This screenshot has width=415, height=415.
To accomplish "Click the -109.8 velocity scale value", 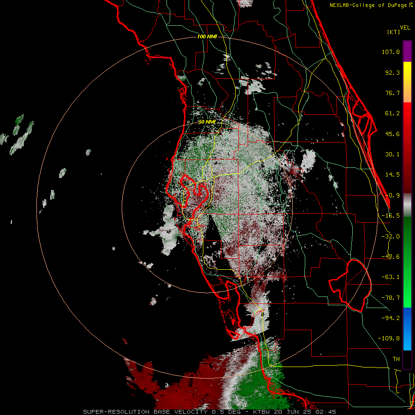I will tap(389, 338).
